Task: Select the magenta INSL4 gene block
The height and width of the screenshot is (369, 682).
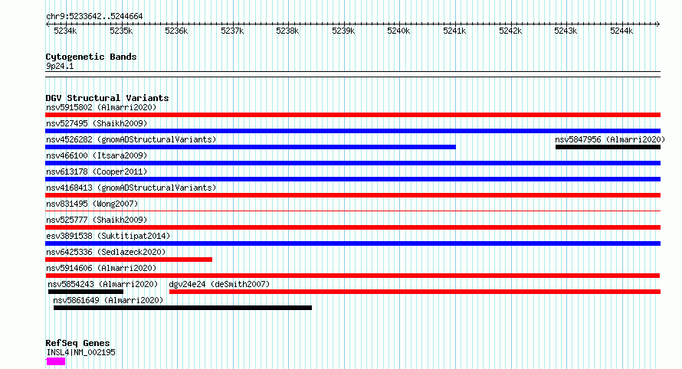Action: pos(56,361)
